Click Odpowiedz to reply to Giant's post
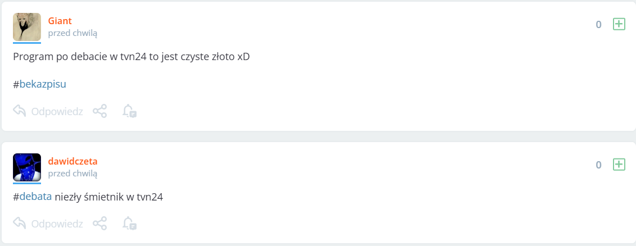This screenshot has width=636, height=246. pos(56,111)
